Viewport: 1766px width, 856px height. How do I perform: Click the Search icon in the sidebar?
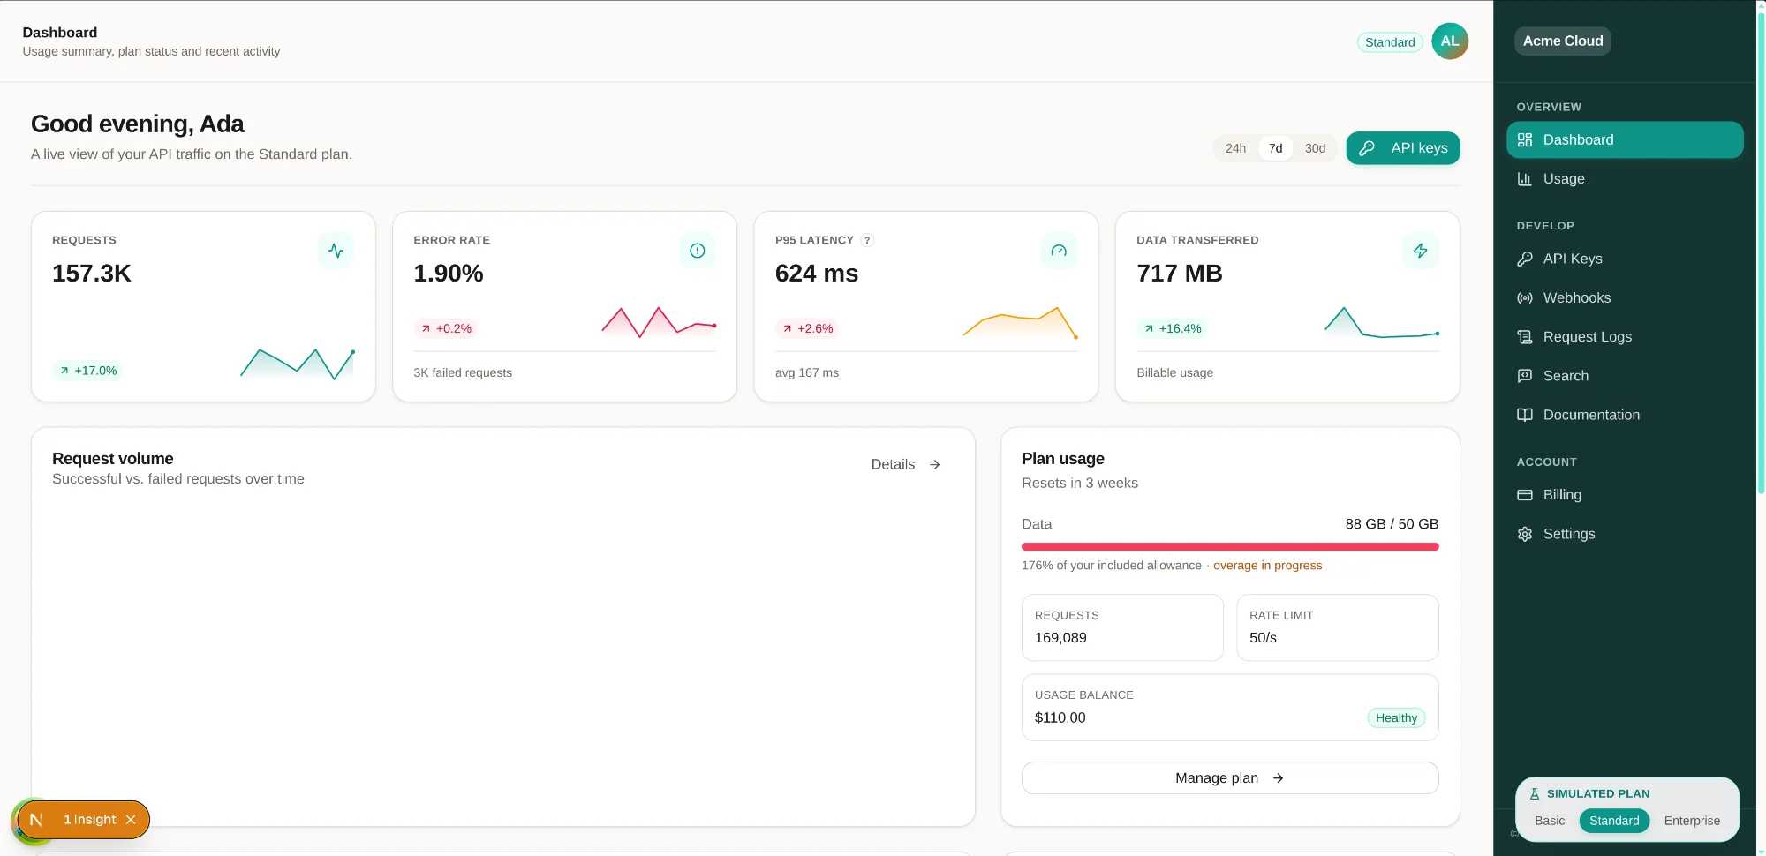pyautogui.click(x=1525, y=376)
